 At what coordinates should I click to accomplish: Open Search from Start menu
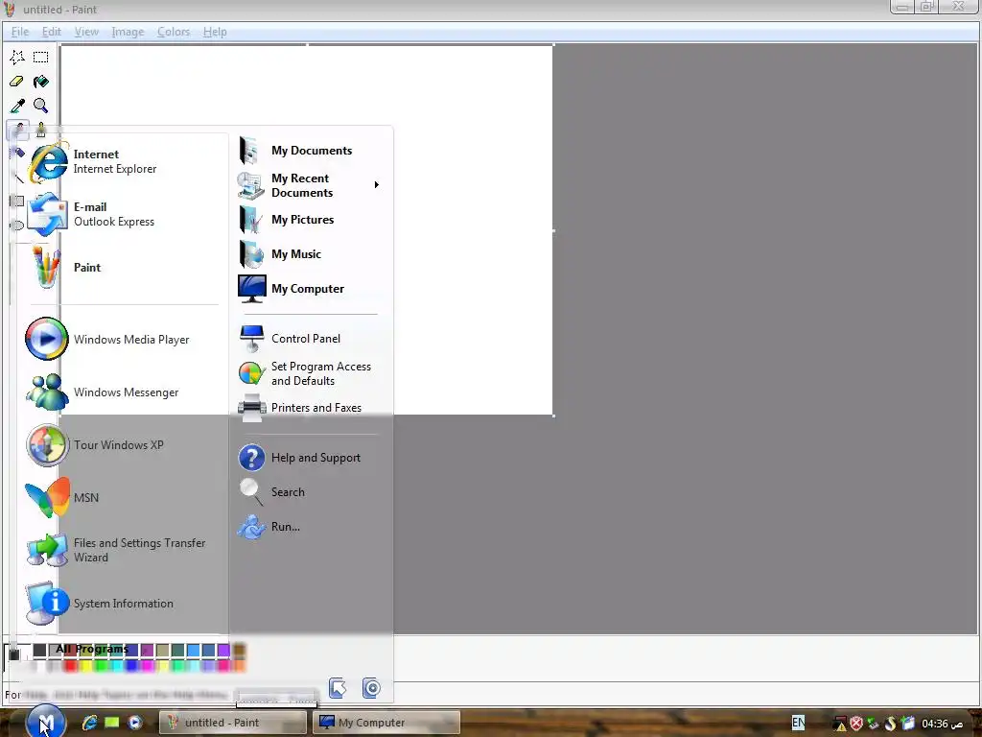310,492
